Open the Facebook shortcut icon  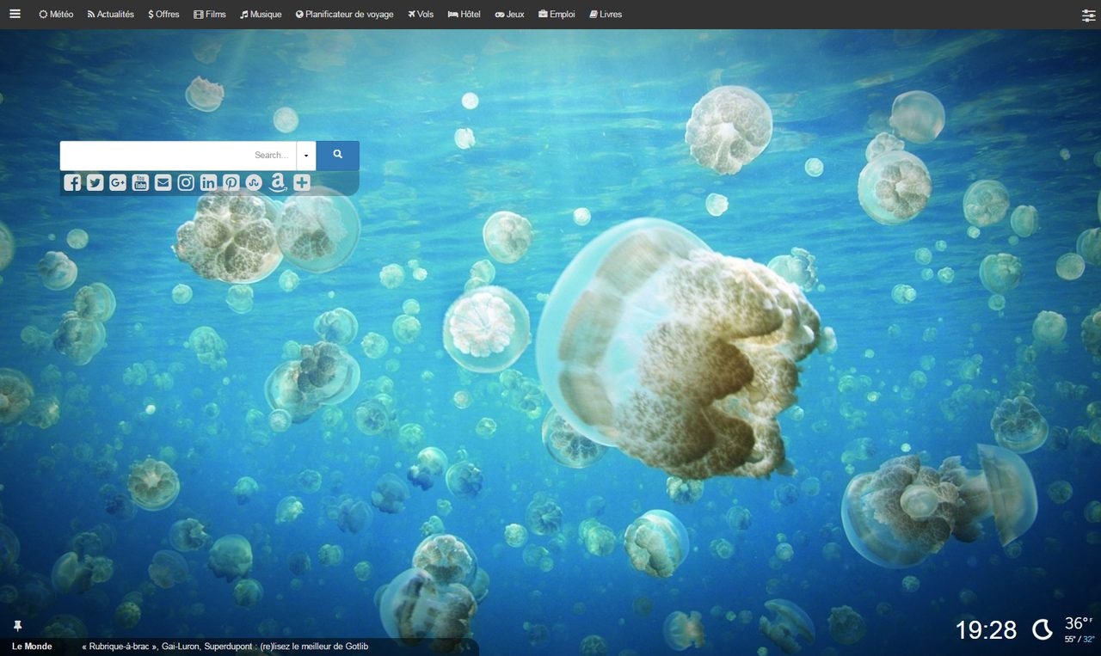(72, 182)
